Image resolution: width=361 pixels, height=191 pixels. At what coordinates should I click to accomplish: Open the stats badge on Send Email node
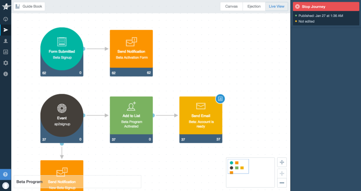tap(220, 99)
